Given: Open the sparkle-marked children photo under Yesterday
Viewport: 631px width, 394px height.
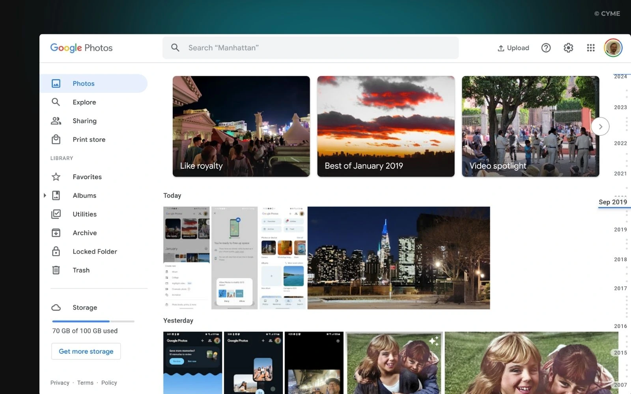Looking at the screenshot, I should point(394,363).
